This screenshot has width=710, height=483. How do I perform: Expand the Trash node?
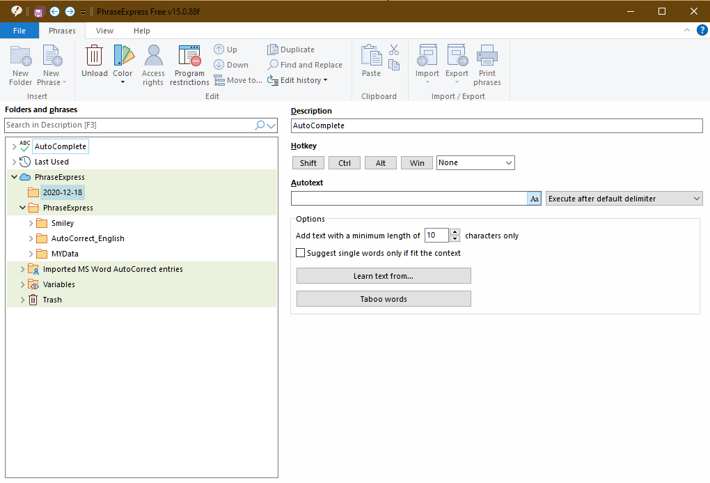[x=23, y=300]
